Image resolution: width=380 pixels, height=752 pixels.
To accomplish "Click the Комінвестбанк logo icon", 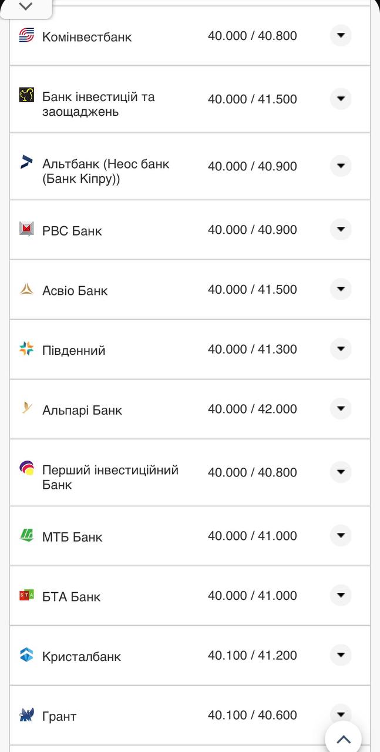I will [x=26, y=35].
